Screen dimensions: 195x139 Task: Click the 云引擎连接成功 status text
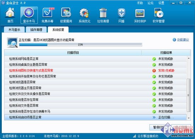click(148, 136)
